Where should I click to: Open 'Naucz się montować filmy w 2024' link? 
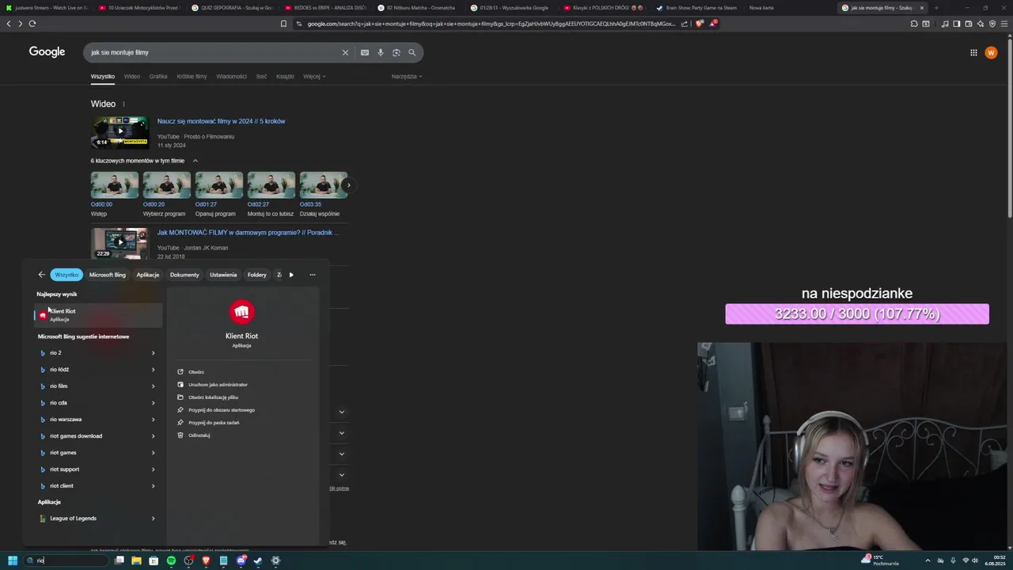(221, 121)
